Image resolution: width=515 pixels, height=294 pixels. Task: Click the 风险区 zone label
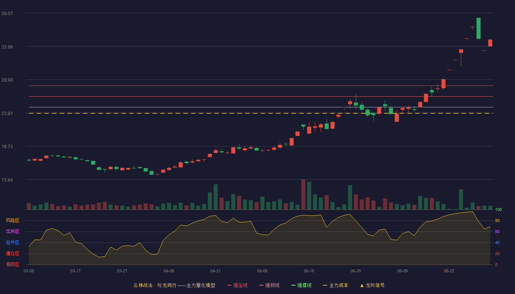pos(13,220)
